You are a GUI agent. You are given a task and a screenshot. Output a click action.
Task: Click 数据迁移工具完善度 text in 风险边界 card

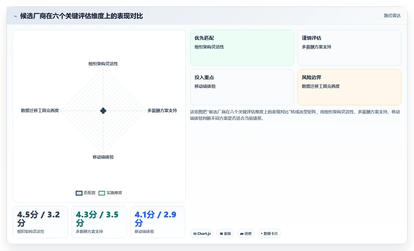tap(321, 86)
